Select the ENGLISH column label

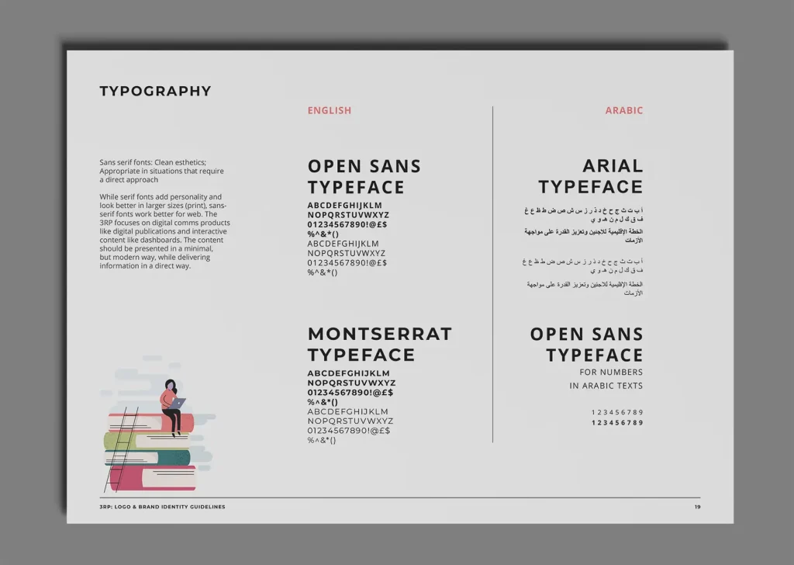[x=329, y=110]
